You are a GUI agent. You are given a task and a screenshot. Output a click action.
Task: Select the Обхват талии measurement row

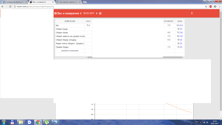pyautogui.click(x=62, y=33)
